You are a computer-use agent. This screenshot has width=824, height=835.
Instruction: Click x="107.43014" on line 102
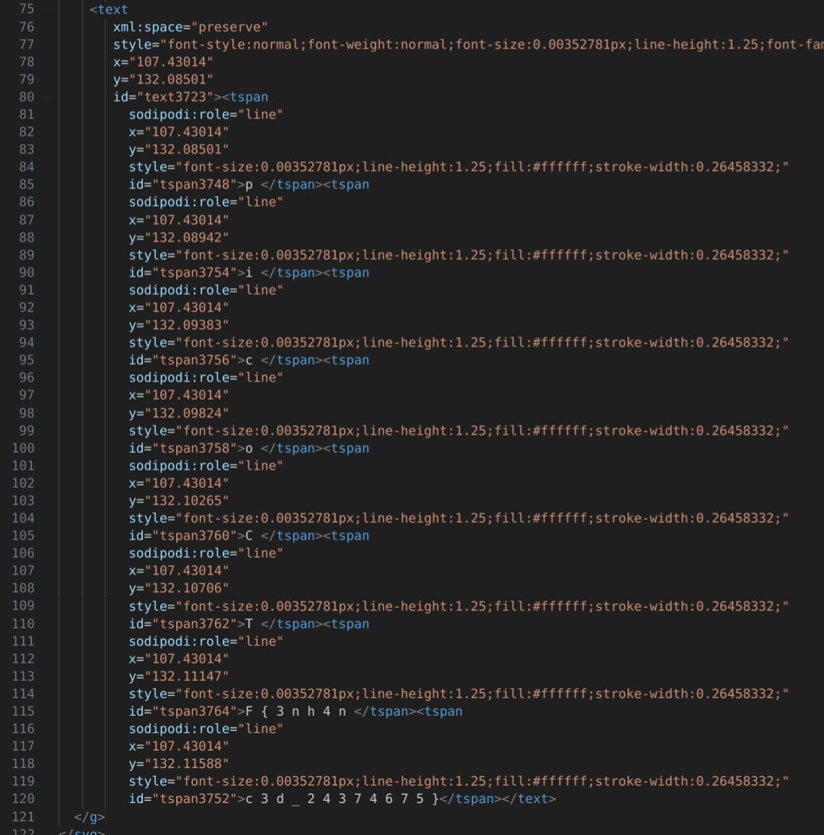point(178,483)
